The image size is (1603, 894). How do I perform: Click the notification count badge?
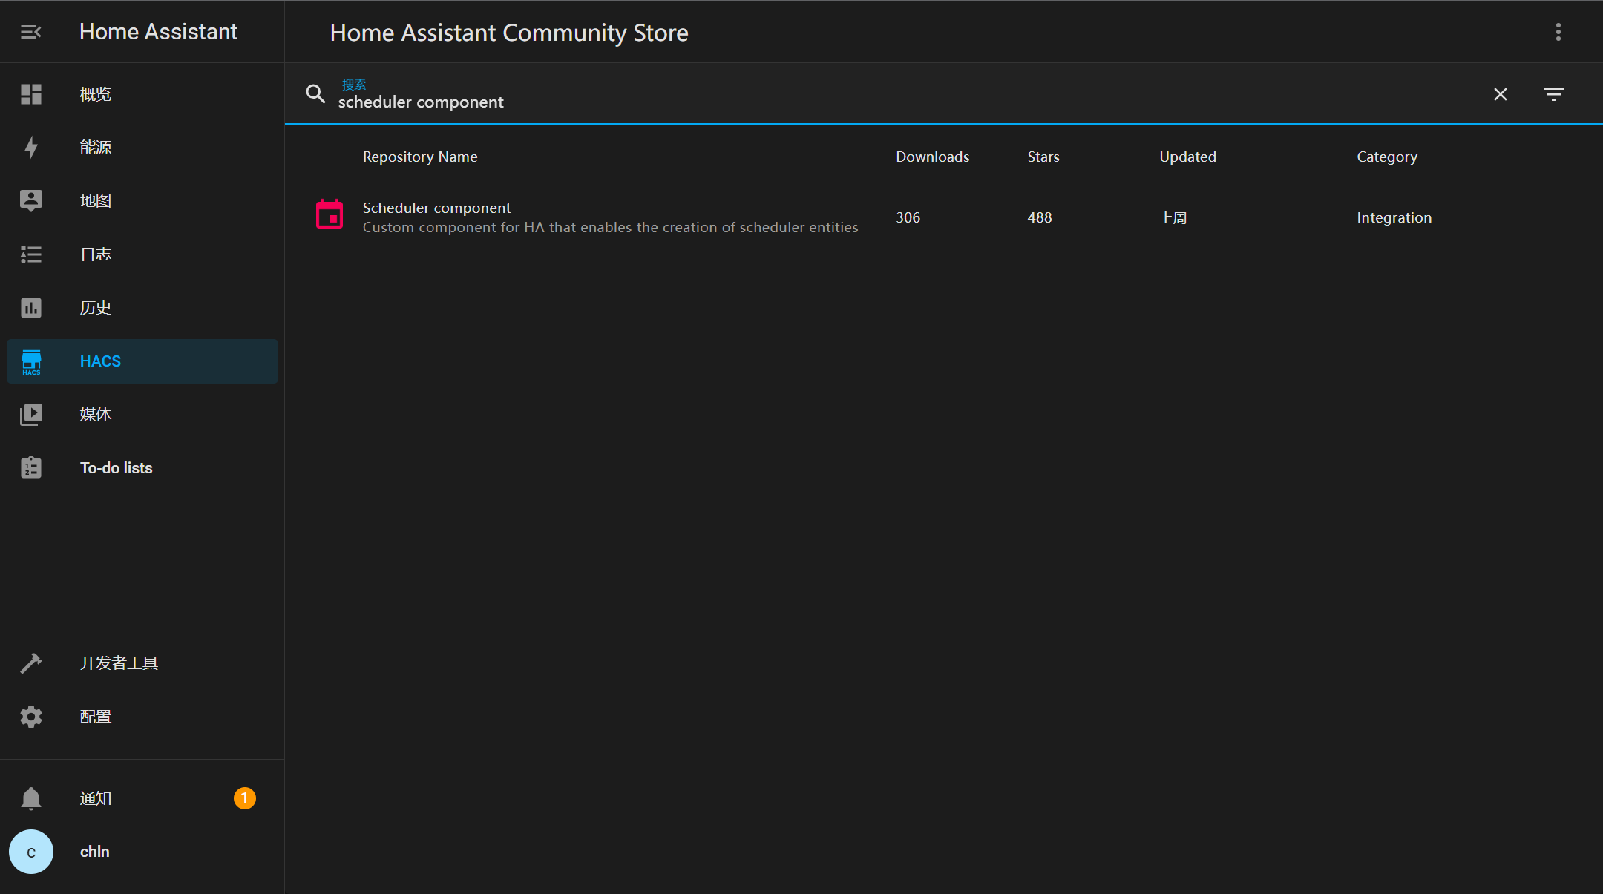245,798
